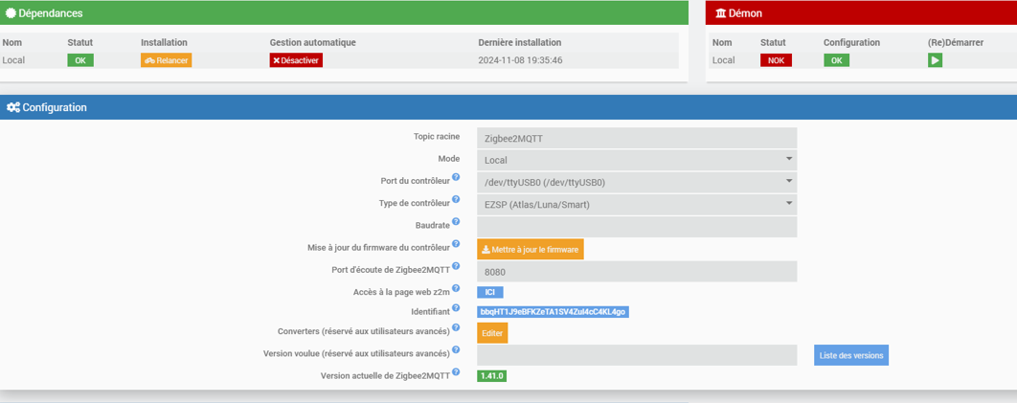Click the green OK status badge in Dépendances
The width and height of the screenshot is (1017, 403).
coord(80,60)
